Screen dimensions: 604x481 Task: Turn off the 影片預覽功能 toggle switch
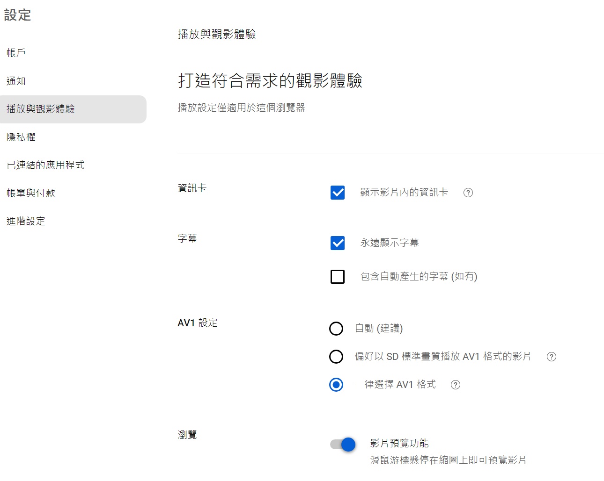(343, 445)
